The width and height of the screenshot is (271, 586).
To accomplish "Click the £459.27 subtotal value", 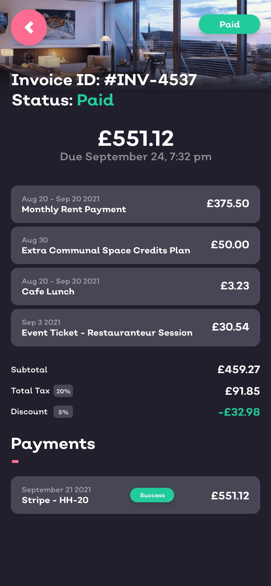I will (x=238, y=369).
